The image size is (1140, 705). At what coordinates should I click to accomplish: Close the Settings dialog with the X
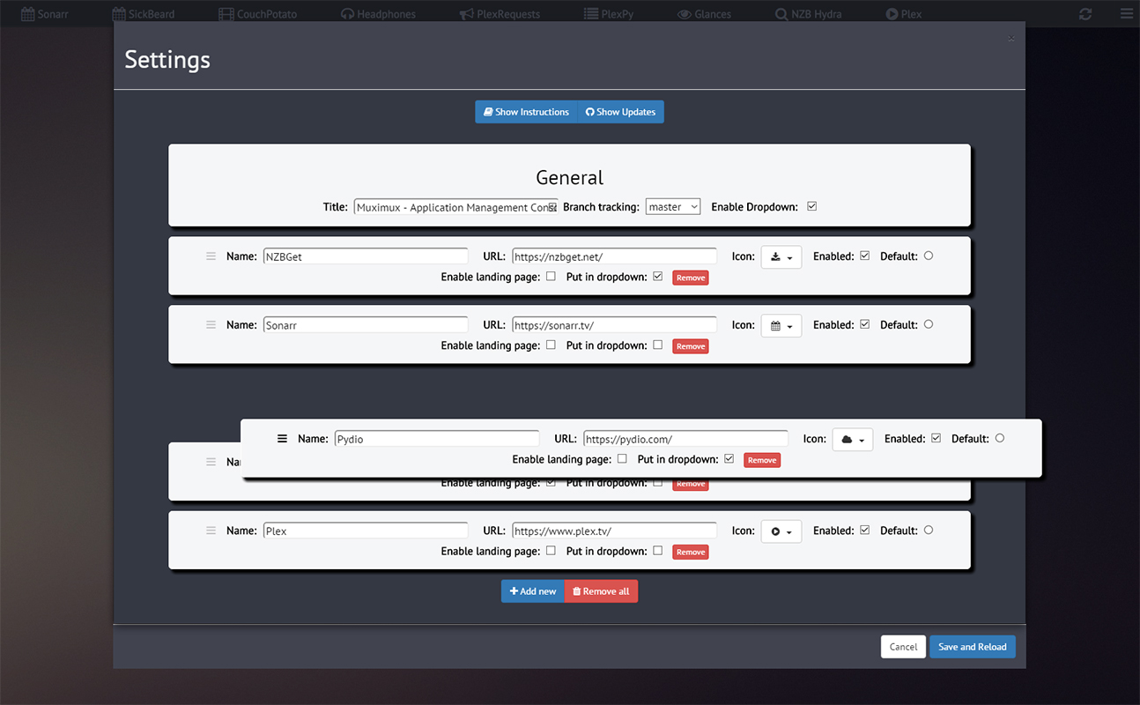[1011, 38]
